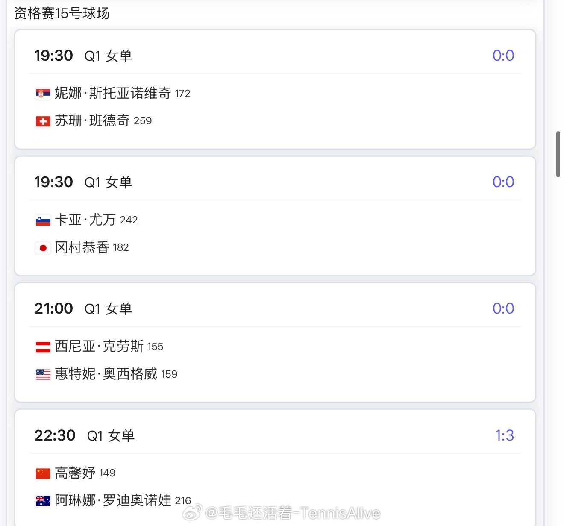Click the Weibo logo in the watermark

coord(193,512)
